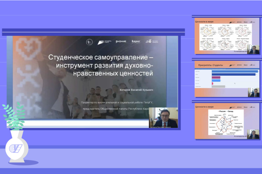Screen dimensions: 262x174
Task: Click the dark title bar above main slide
Action: point(93,31)
